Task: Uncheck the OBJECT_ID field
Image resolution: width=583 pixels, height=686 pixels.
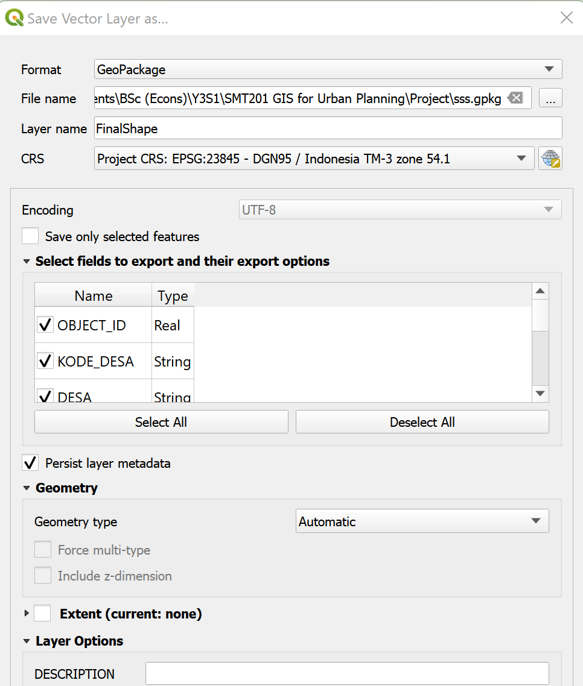Action: tap(45, 326)
